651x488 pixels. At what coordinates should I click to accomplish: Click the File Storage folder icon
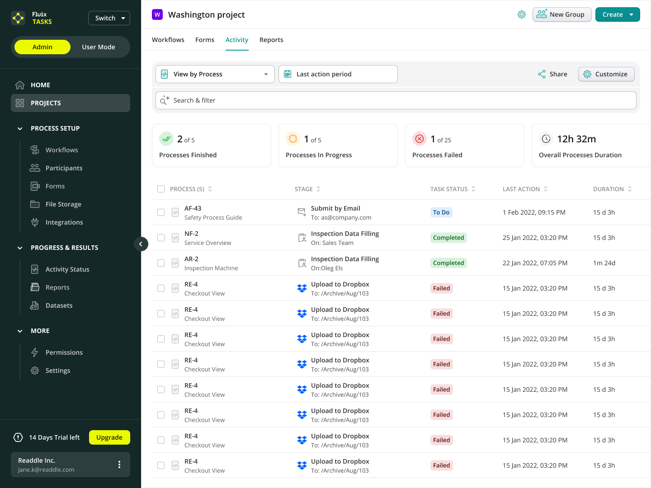coord(35,204)
